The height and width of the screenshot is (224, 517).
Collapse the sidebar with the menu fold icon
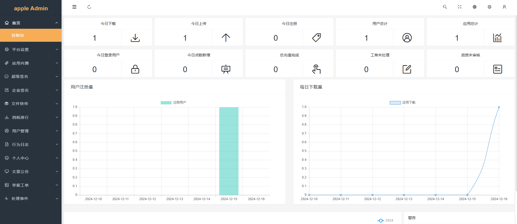click(x=74, y=7)
